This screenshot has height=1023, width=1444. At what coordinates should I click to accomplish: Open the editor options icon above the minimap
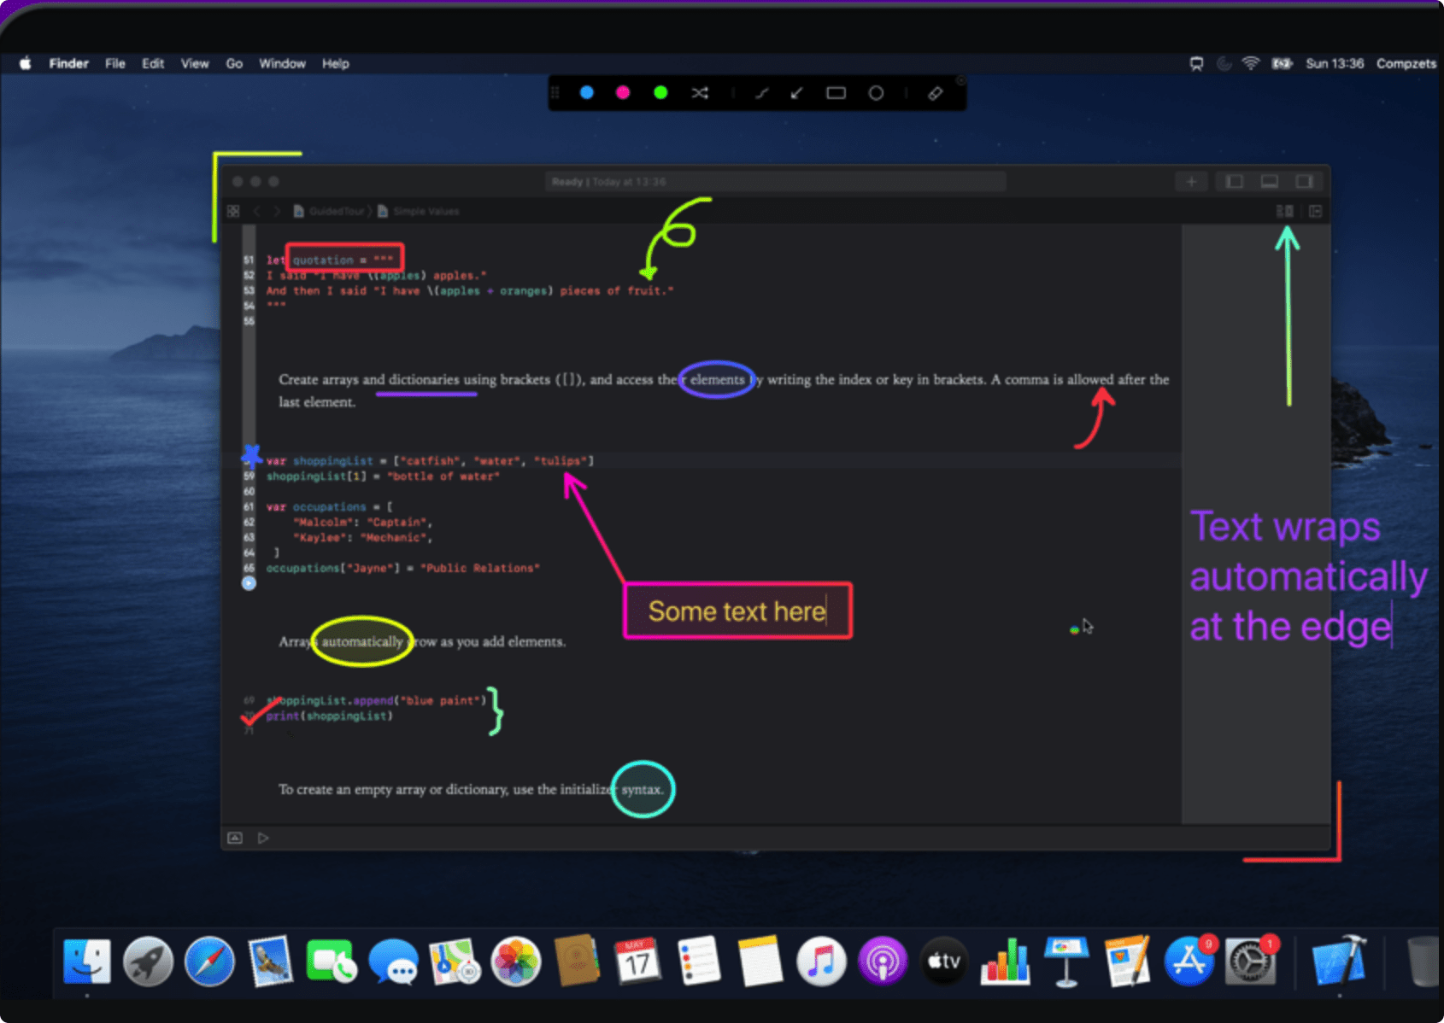[1285, 211]
